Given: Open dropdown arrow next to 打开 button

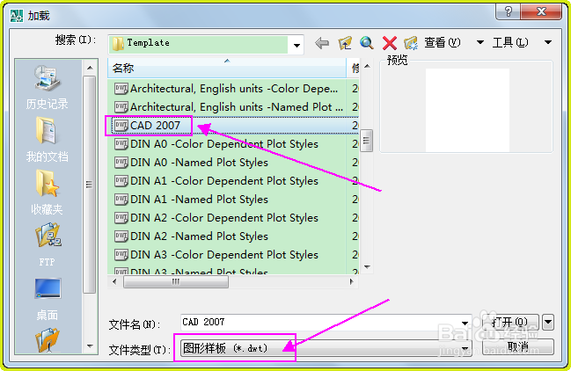Looking at the screenshot, I should tap(548, 323).
